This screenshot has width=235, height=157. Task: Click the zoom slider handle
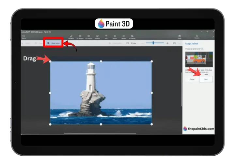(153, 43)
